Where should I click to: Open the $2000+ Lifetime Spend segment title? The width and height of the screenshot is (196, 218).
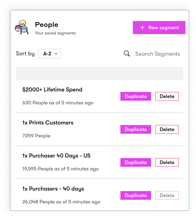pyautogui.click(x=52, y=89)
